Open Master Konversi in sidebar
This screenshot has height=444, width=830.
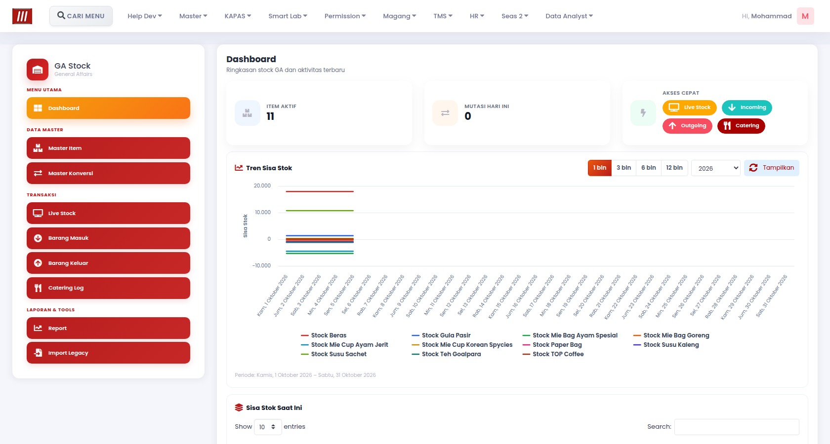coord(108,173)
